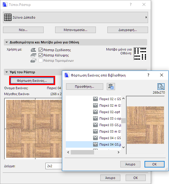Click the Φόρτωση Εικόνας... button
The height and width of the screenshot is (184, 169).
(x=32, y=81)
